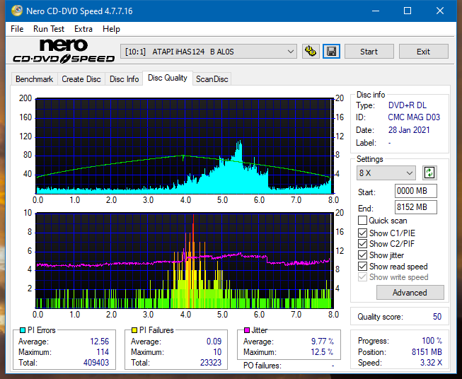
Task: Click the End 8152 MB field
Action: pyautogui.click(x=415, y=207)
